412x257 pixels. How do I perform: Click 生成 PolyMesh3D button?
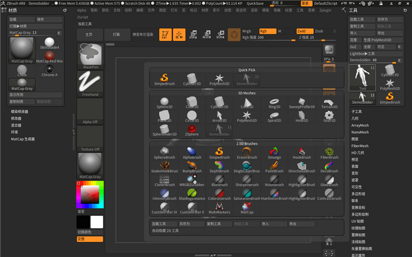(x=383, y=40)
